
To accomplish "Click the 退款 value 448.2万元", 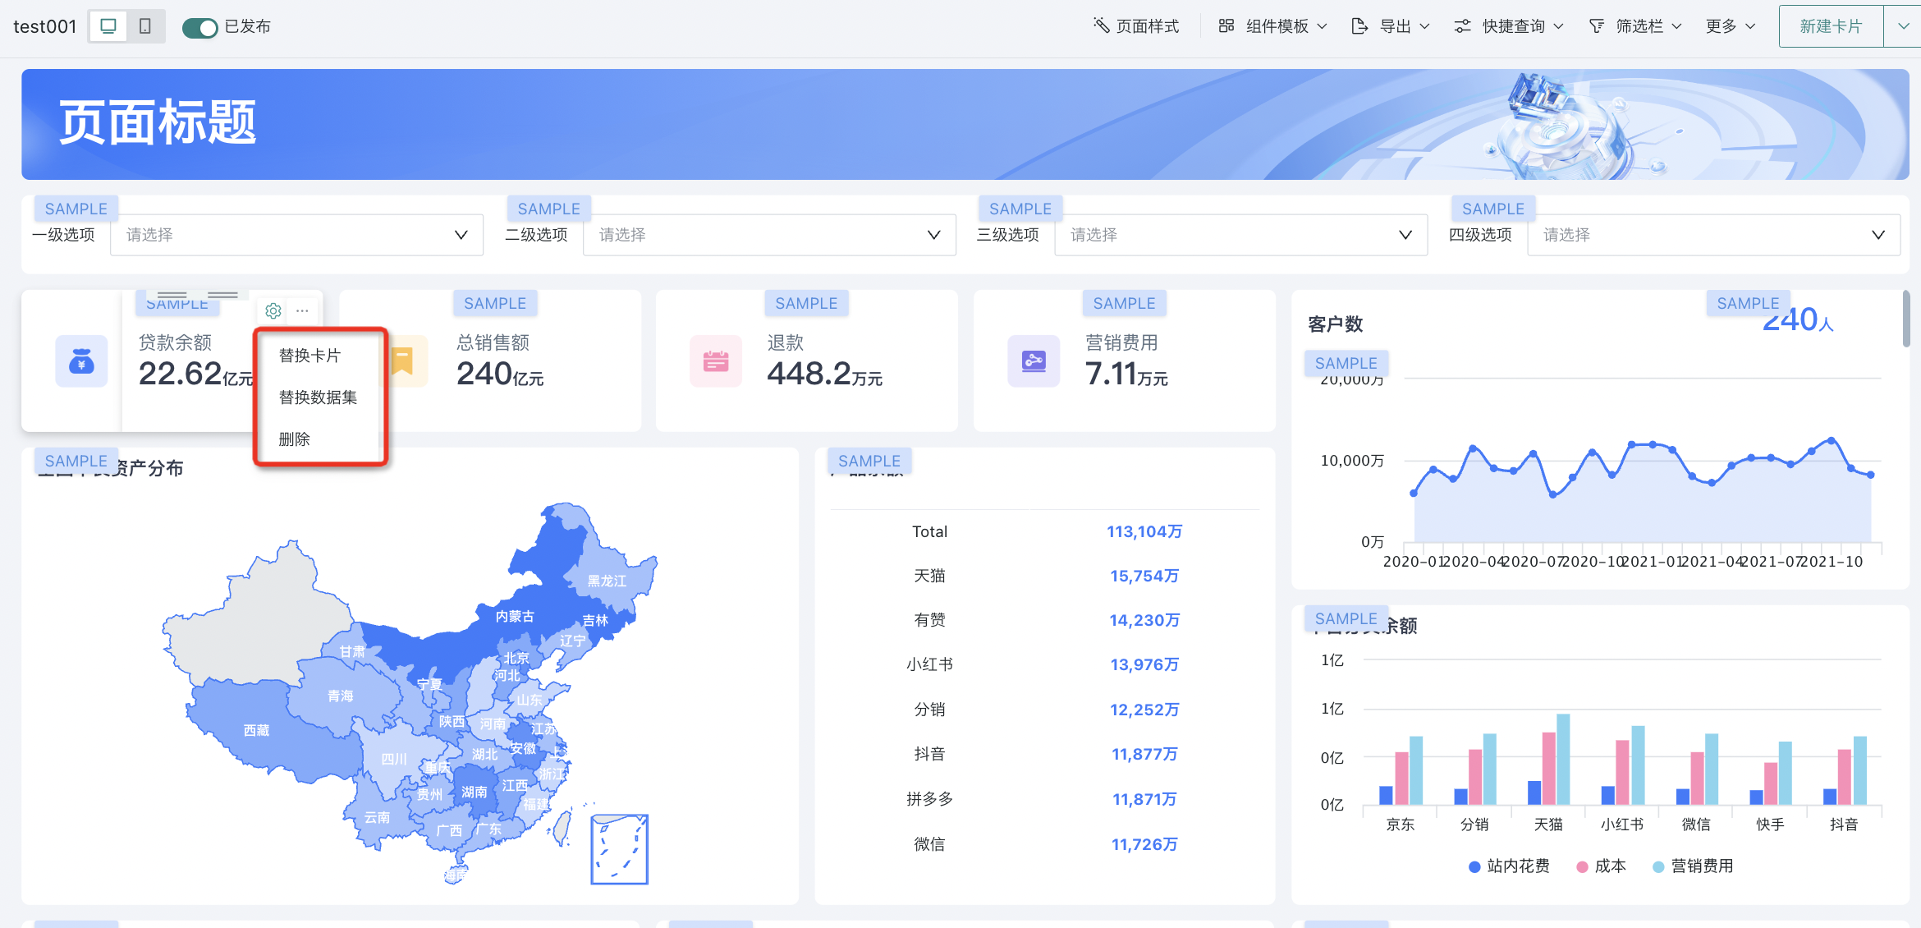I will (824, 374).
